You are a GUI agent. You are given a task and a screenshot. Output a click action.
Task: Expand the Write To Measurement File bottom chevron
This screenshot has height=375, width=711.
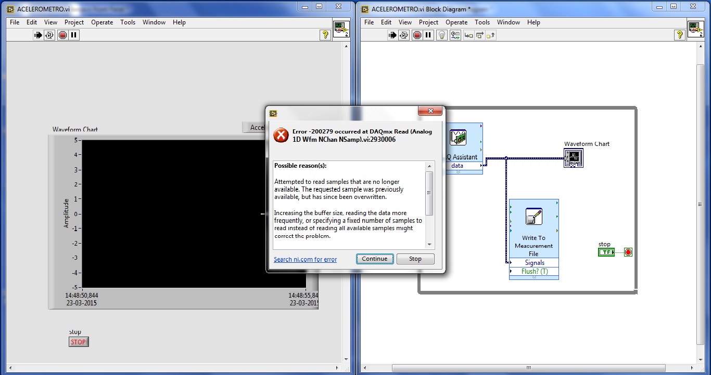click(x=534, y=277)
